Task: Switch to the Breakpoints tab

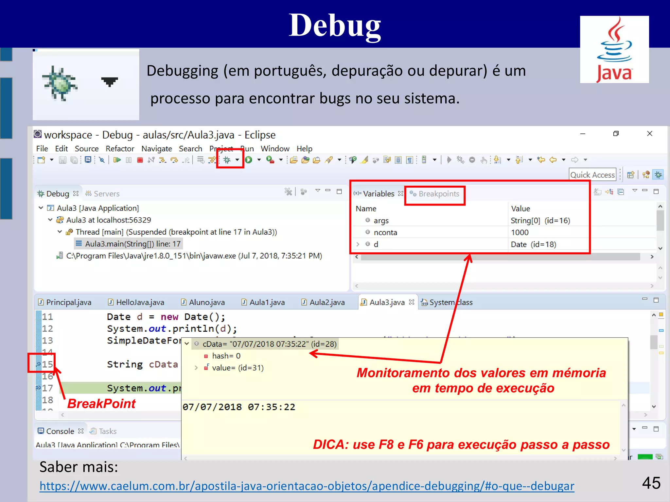Action: [x=434, y=194]
